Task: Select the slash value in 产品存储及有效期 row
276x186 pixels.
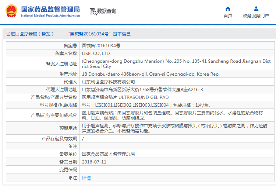Action: coord(83,139)
